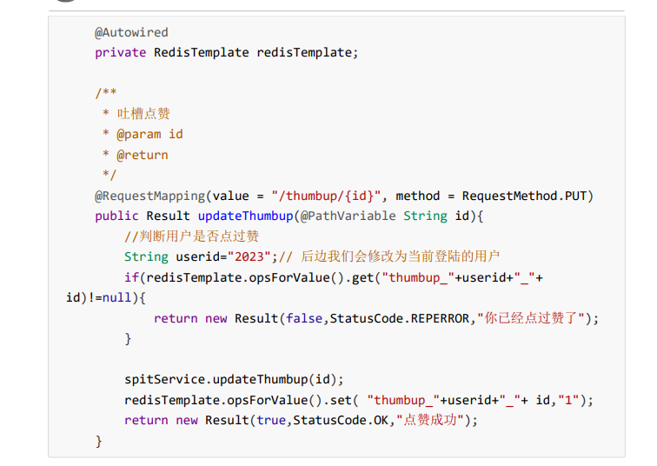Screen dimensions: 657x466
Task: Click the opening '/**' of the Javadoc comment
Action: tap(106, 93)
